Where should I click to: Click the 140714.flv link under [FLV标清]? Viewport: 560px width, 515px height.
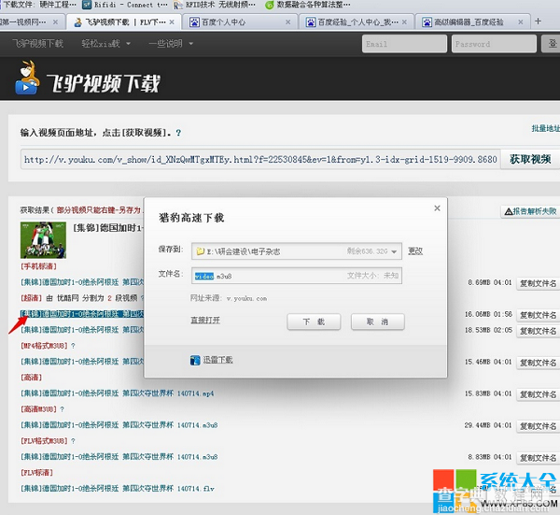(118, 489)
